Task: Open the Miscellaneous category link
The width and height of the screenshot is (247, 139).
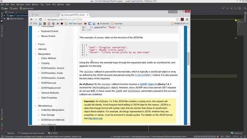Action: (x=45, y=106)
